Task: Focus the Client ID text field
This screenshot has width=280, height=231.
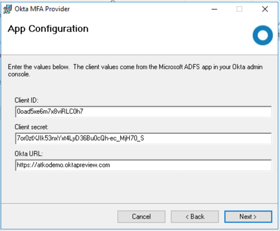Action: (x=143, y=112)
